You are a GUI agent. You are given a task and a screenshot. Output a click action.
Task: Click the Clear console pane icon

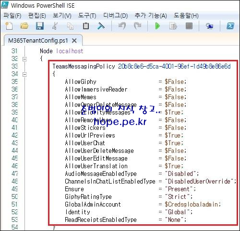point(101,26)
